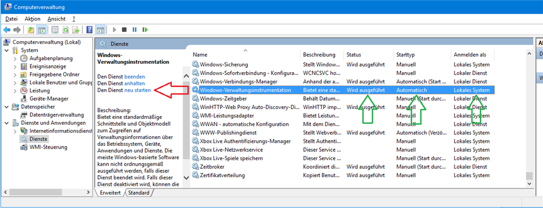Open the ? help menu
Image resolution: width=543 pixels, height=208 pixels.
[x=74, y=19]
